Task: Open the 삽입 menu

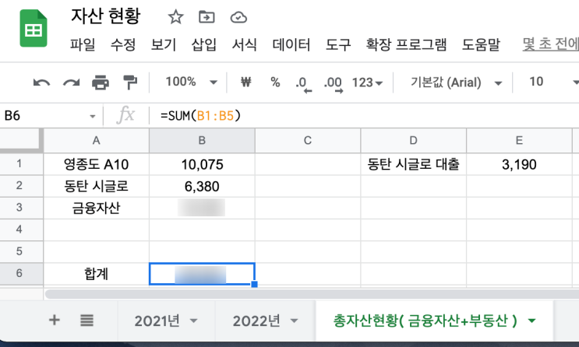Action: 204,44
